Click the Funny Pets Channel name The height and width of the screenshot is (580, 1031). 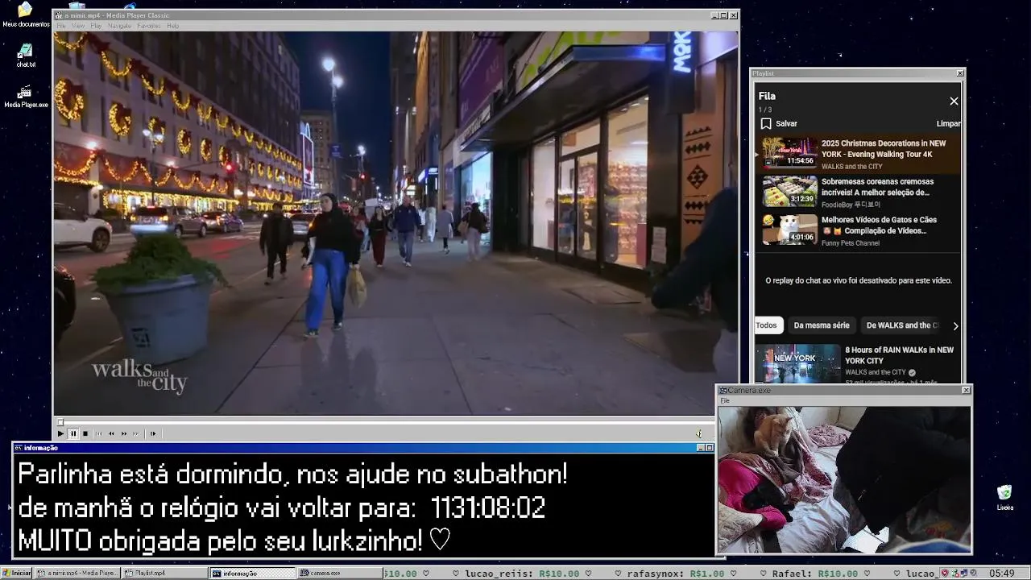click(x=851, y=243)
